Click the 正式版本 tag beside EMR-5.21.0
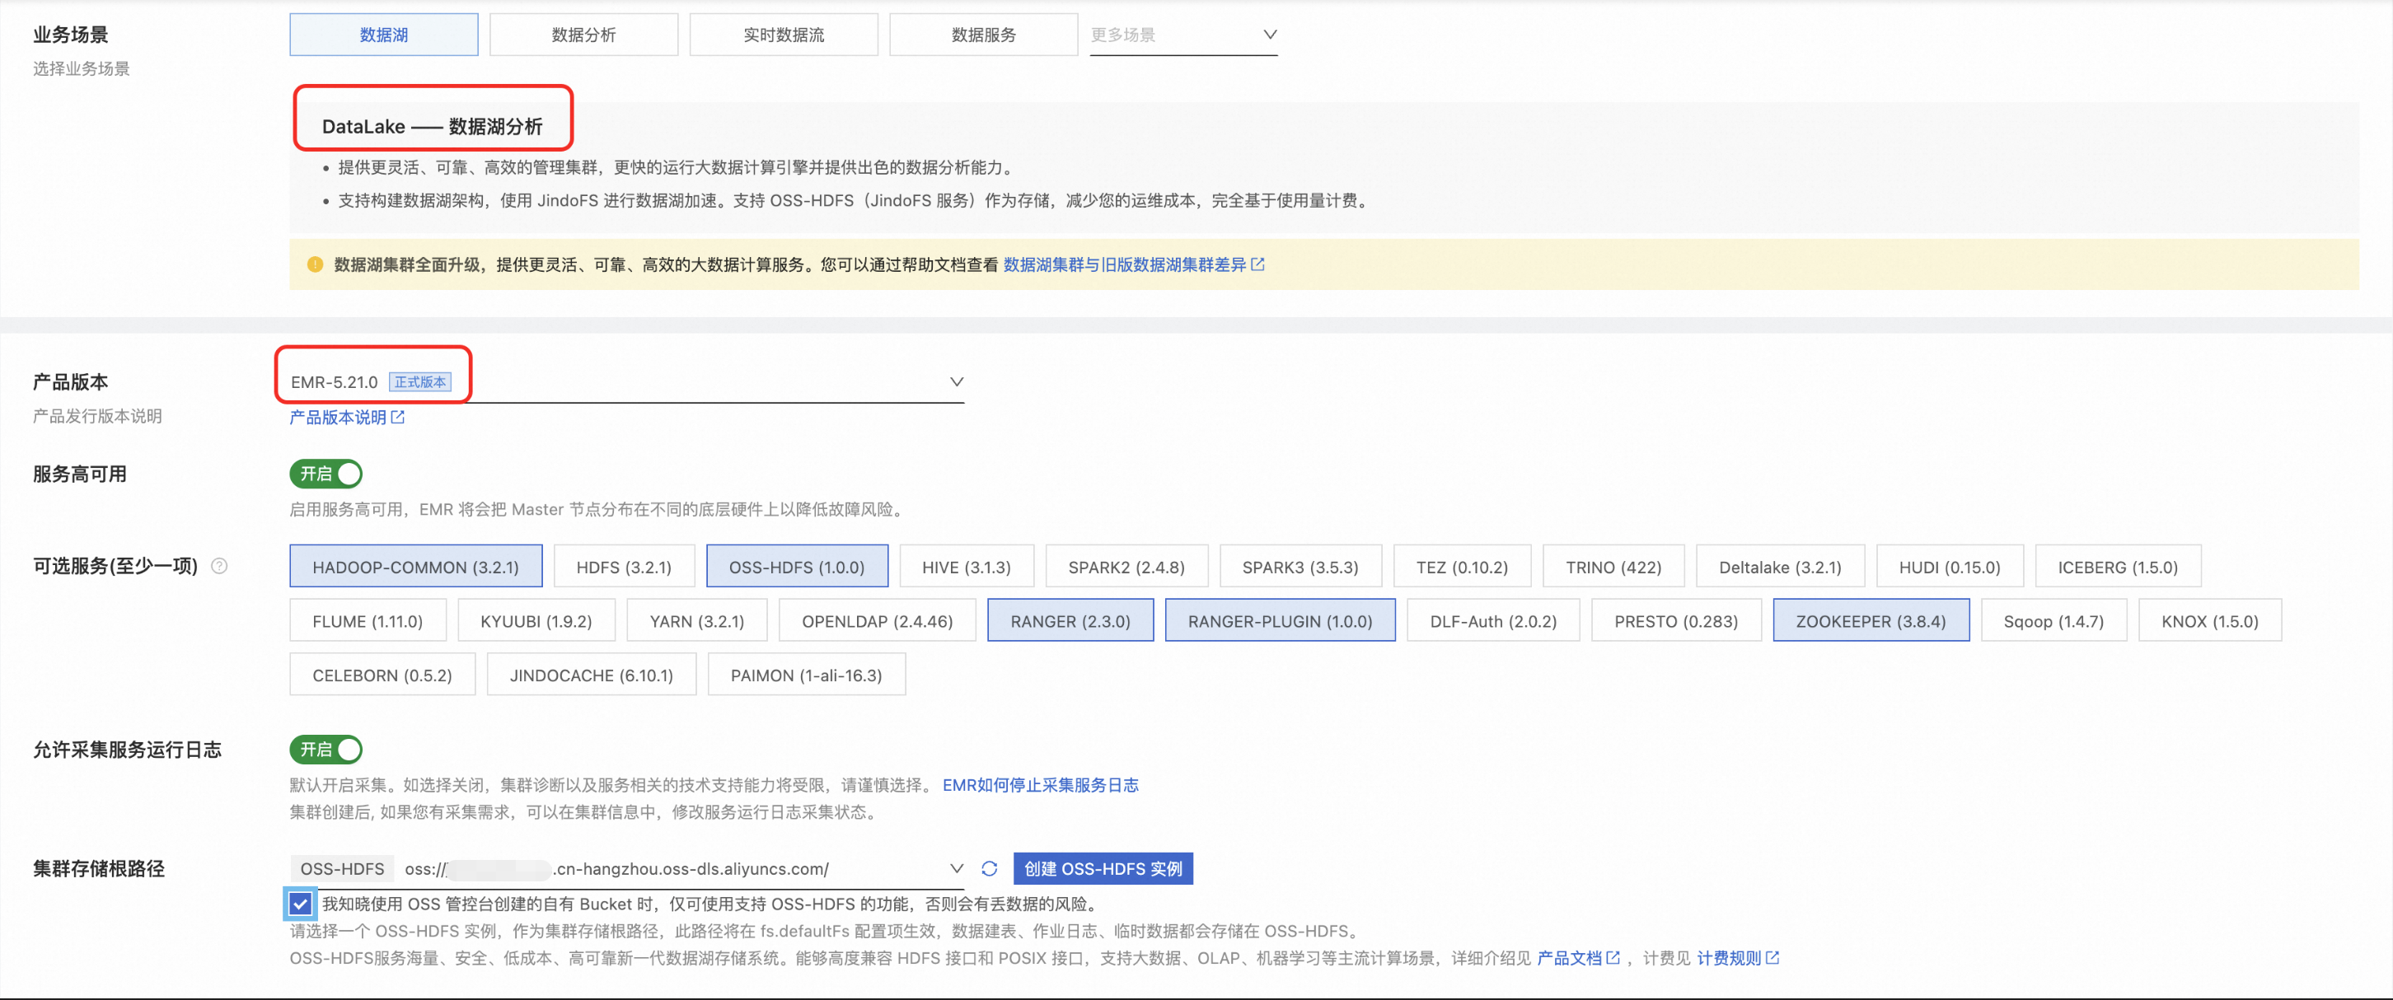The image size is (2393, 1000). pyautogui.click(x=420, y=381)
